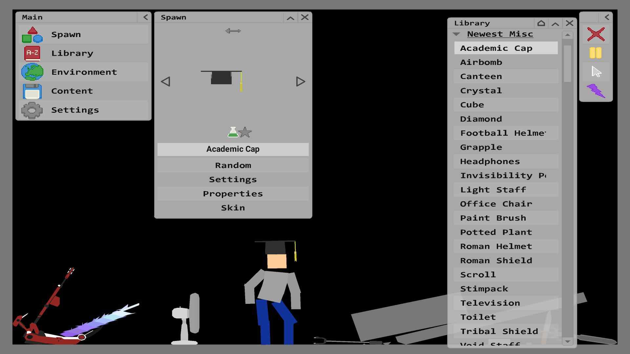Viewport: 630px width, 354px height.
Task: Click Properties option in Spawn panel
Action: coord(233,193)
